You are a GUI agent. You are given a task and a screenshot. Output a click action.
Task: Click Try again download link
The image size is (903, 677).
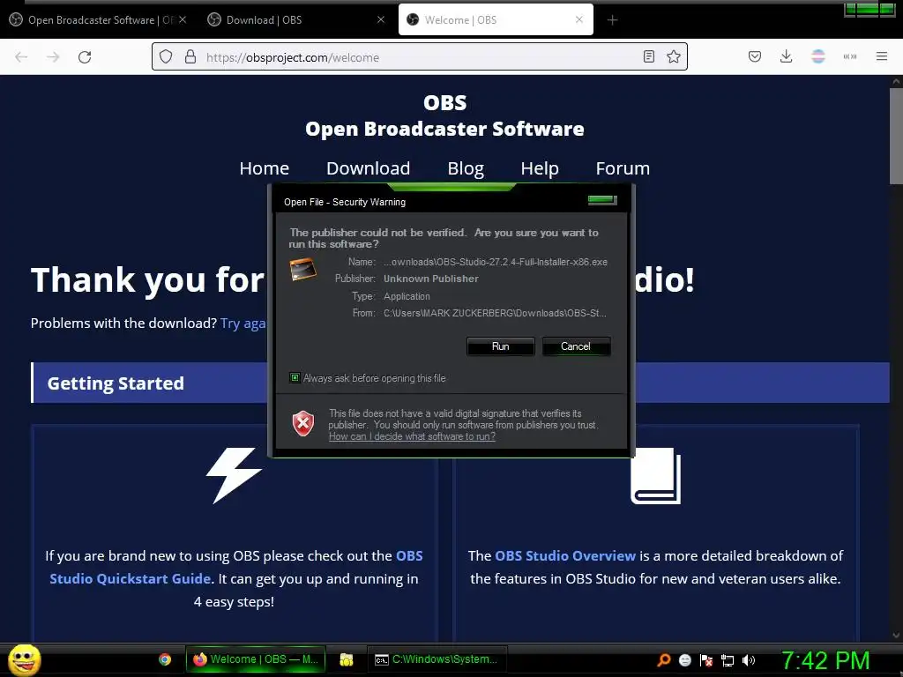pos(243,324)
